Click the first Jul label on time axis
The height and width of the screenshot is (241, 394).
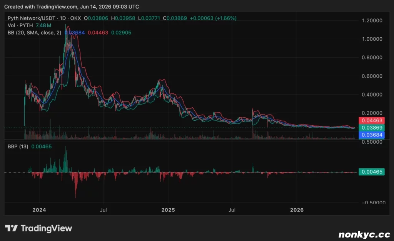click(x=103, y=210)
